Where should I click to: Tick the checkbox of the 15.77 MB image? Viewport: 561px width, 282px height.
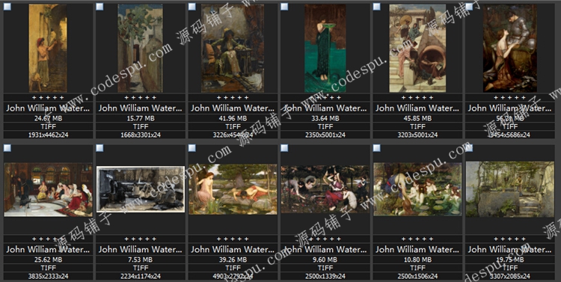tap(99, 7)
